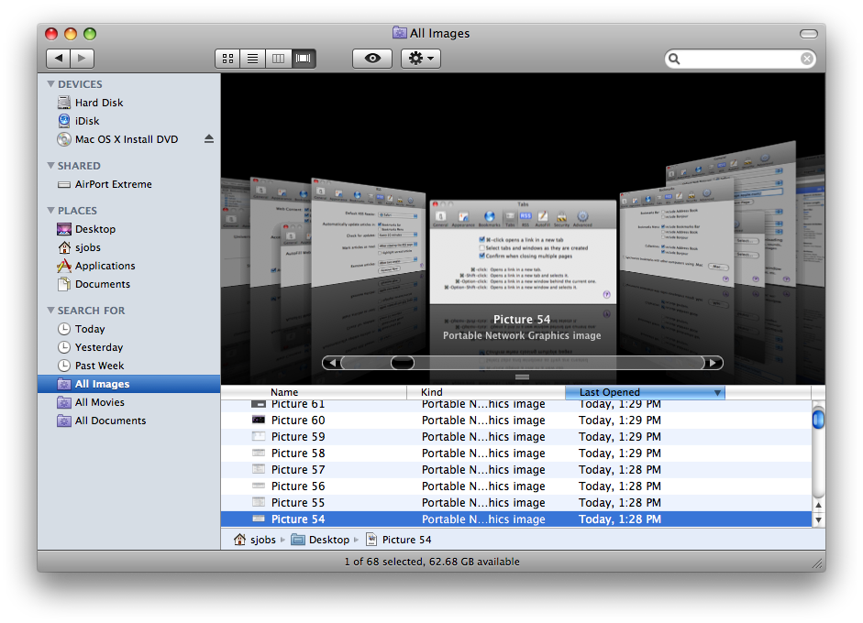Go to sjobs in the path bar
Viewport: 863px width, 623px height.
tap(255, 540)
